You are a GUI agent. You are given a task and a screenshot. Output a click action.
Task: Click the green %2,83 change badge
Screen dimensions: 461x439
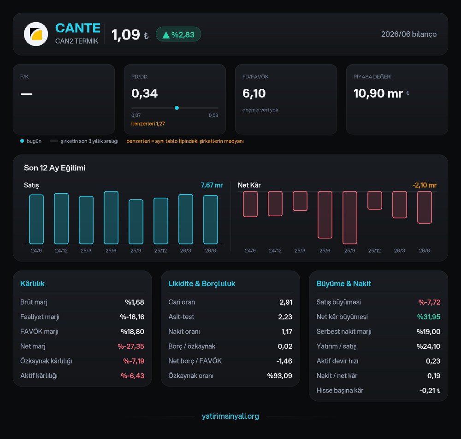pos(178,35)
